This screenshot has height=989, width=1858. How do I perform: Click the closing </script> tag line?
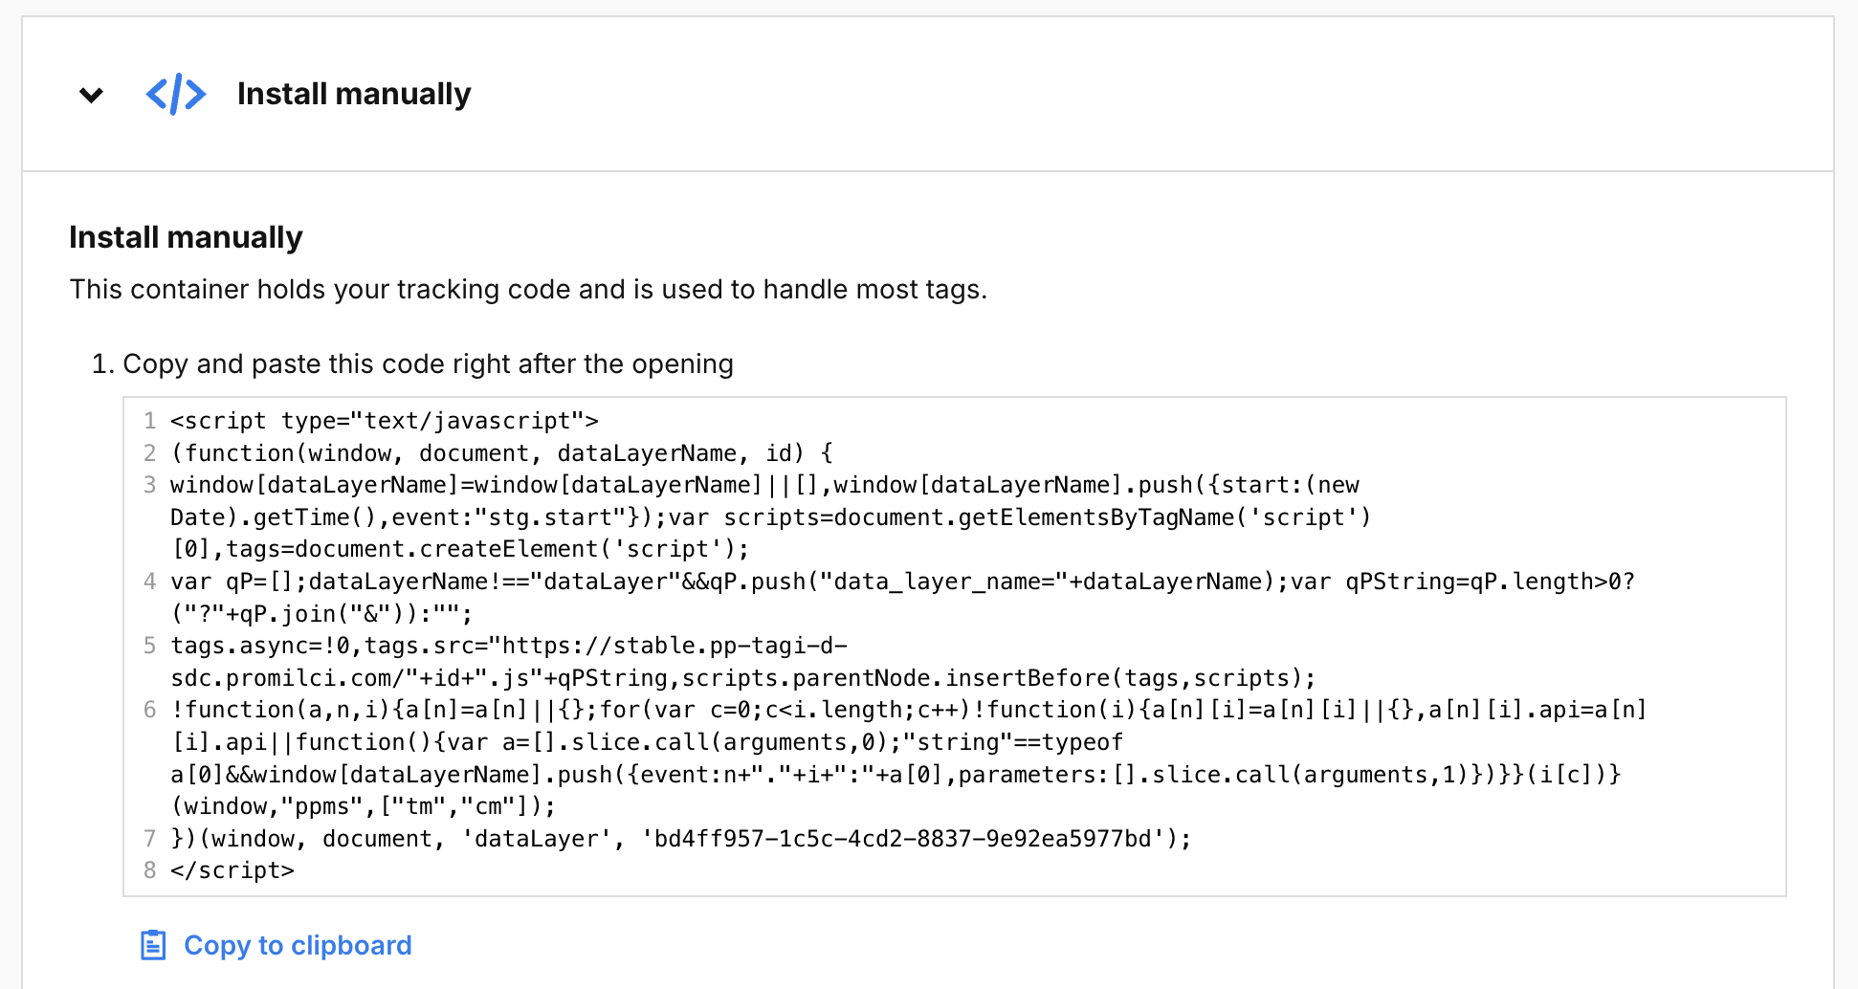coord(232,870)
